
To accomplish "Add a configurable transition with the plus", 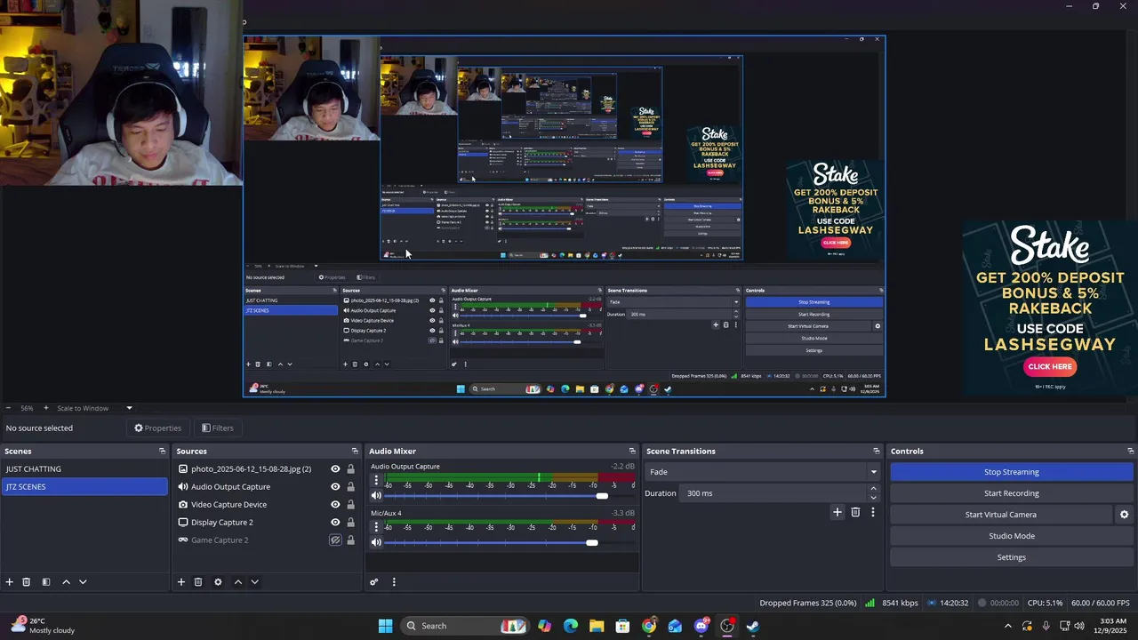I will [x=837, y=512].
